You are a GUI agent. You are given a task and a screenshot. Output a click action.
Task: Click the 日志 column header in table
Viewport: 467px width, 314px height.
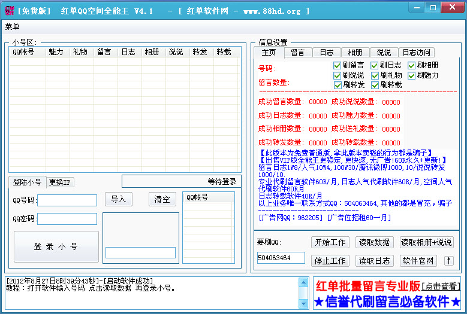pyautogui.click(x=130, y=52)
